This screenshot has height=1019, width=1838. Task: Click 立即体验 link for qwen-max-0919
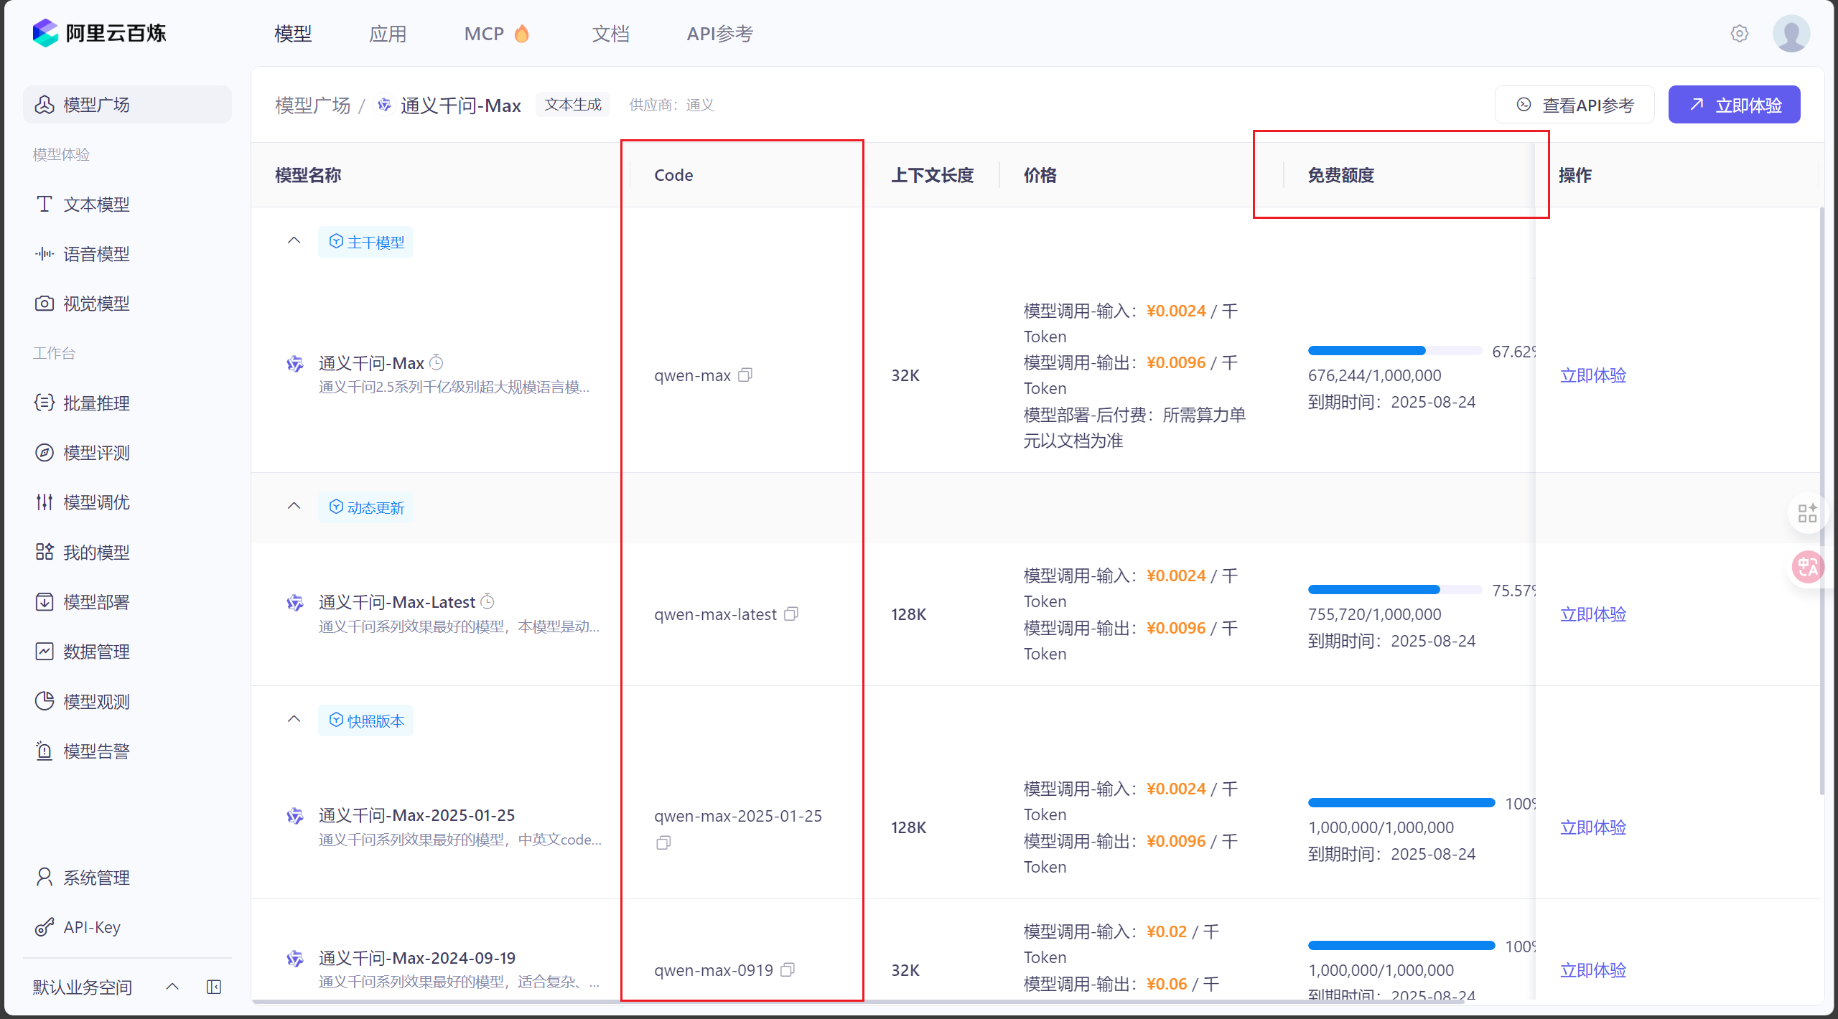tap(1593, 970)
